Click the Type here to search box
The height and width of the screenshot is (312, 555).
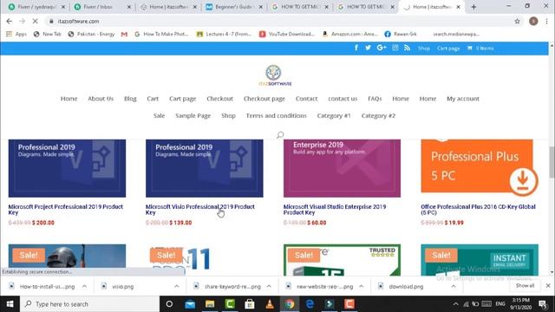[x=90, y=304]
